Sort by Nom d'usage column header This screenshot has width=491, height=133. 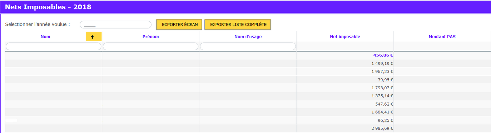click(248, 37)
